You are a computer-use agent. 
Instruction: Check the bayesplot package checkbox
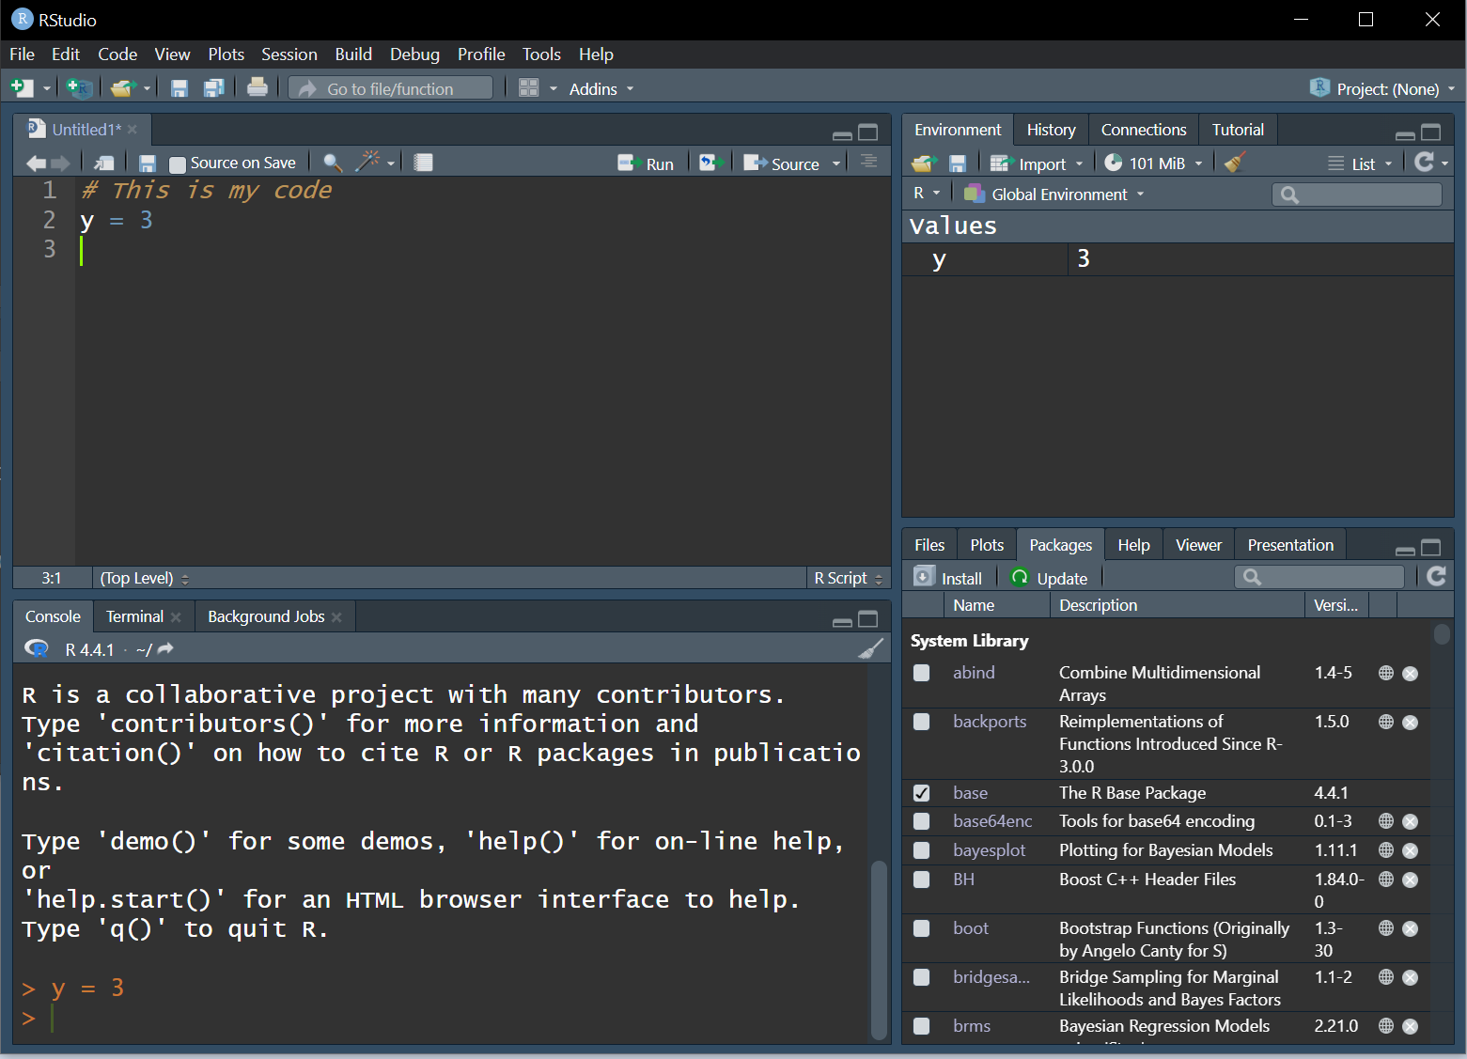tap(922, 850)
